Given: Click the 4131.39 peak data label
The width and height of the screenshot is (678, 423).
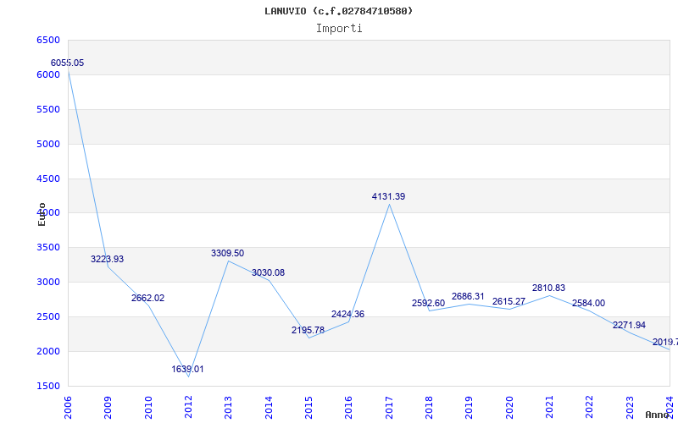Looking at the screenshot, I should [x=388, y=197].
